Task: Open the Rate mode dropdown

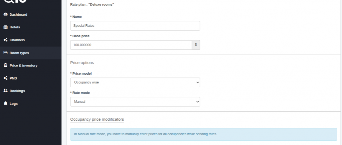Action: pyautogui.click(x=135, y=102)
